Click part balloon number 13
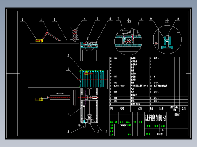Image resolution: width=197 pixels, height=147 pixels. [x=68, y=114]
